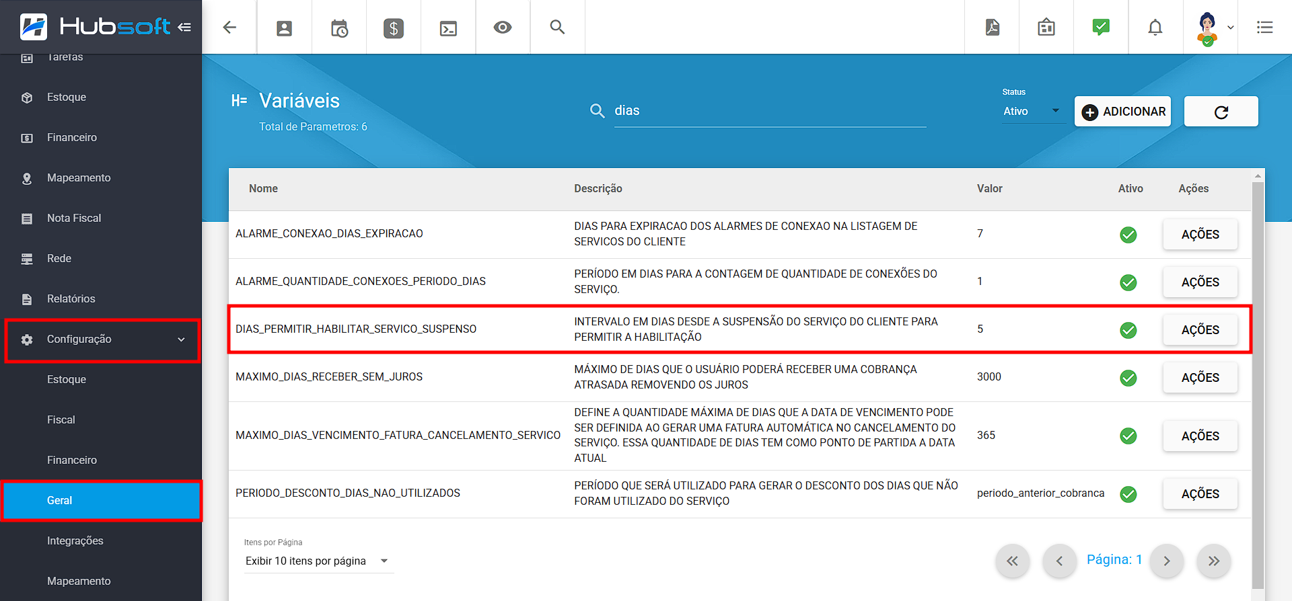
Task: Toggle active check for MAXIMO_DIAS_VENCIMENTO_FATURA_CANCELAMENTO_SERVICO
Action: click(x=1128, y=436)
